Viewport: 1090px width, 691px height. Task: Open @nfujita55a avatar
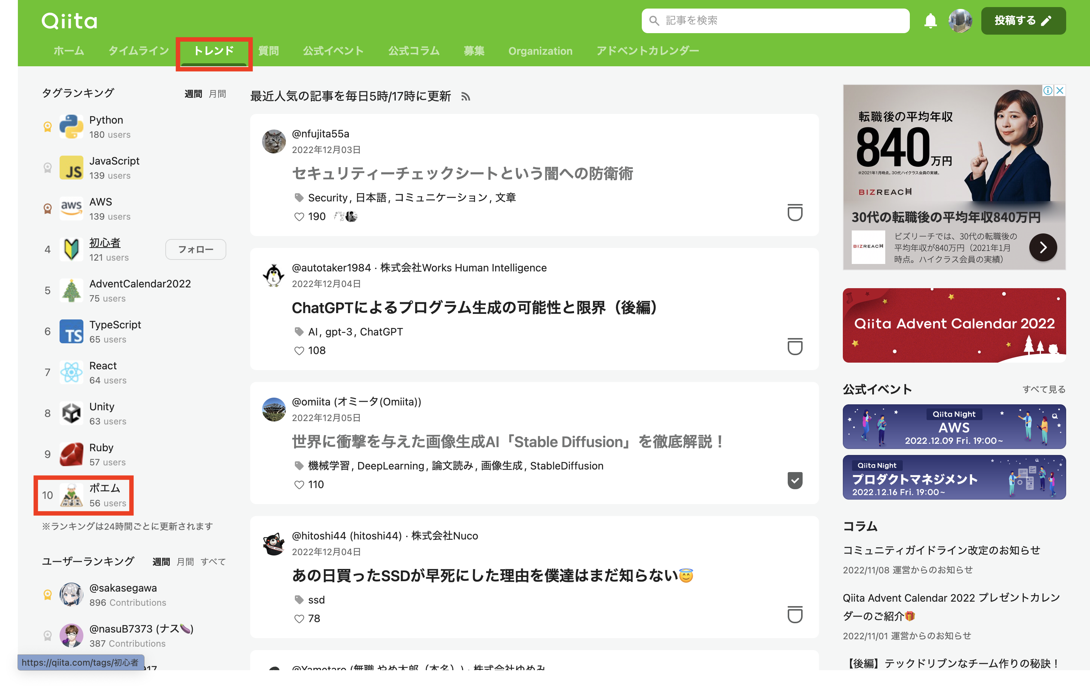pyautogui.click(x=273, y=141)
